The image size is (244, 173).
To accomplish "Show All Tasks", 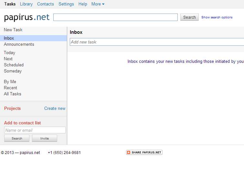I will [x=13, y=94].
